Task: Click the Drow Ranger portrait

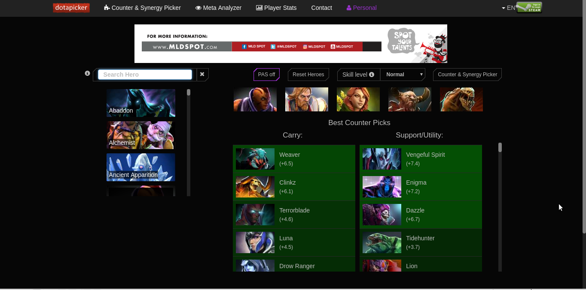Action: click(x=255, y=266)
